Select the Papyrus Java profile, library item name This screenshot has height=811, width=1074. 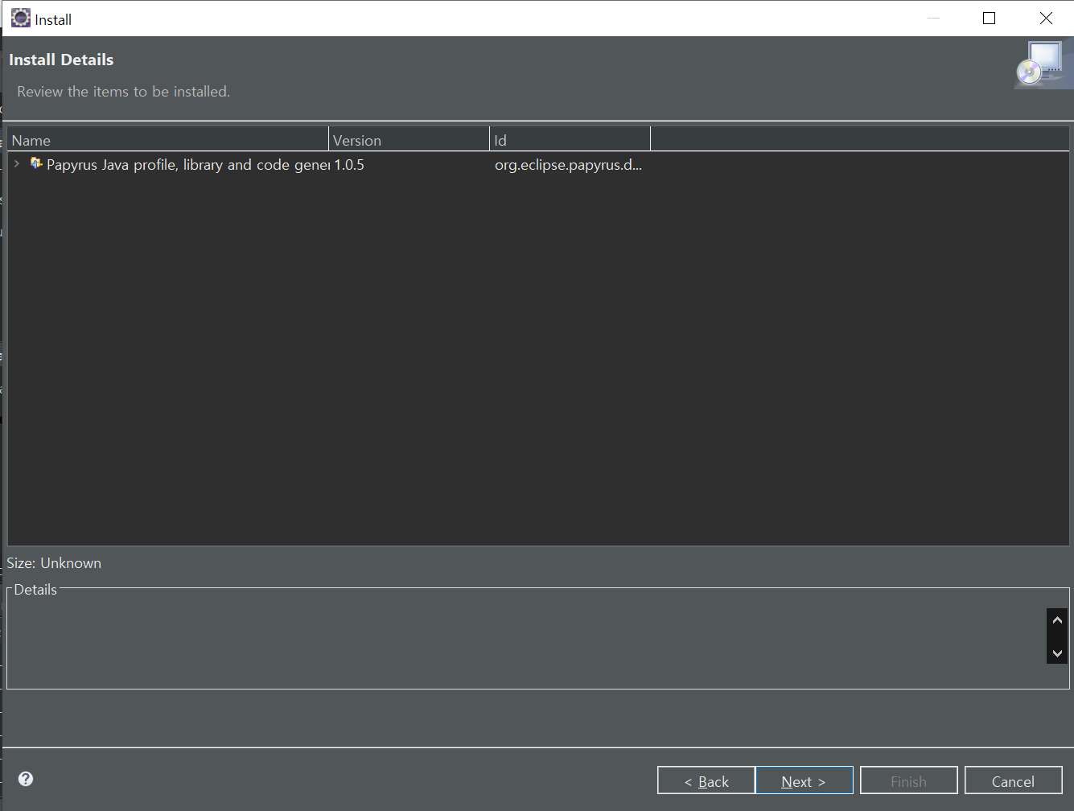pos(188,165)
